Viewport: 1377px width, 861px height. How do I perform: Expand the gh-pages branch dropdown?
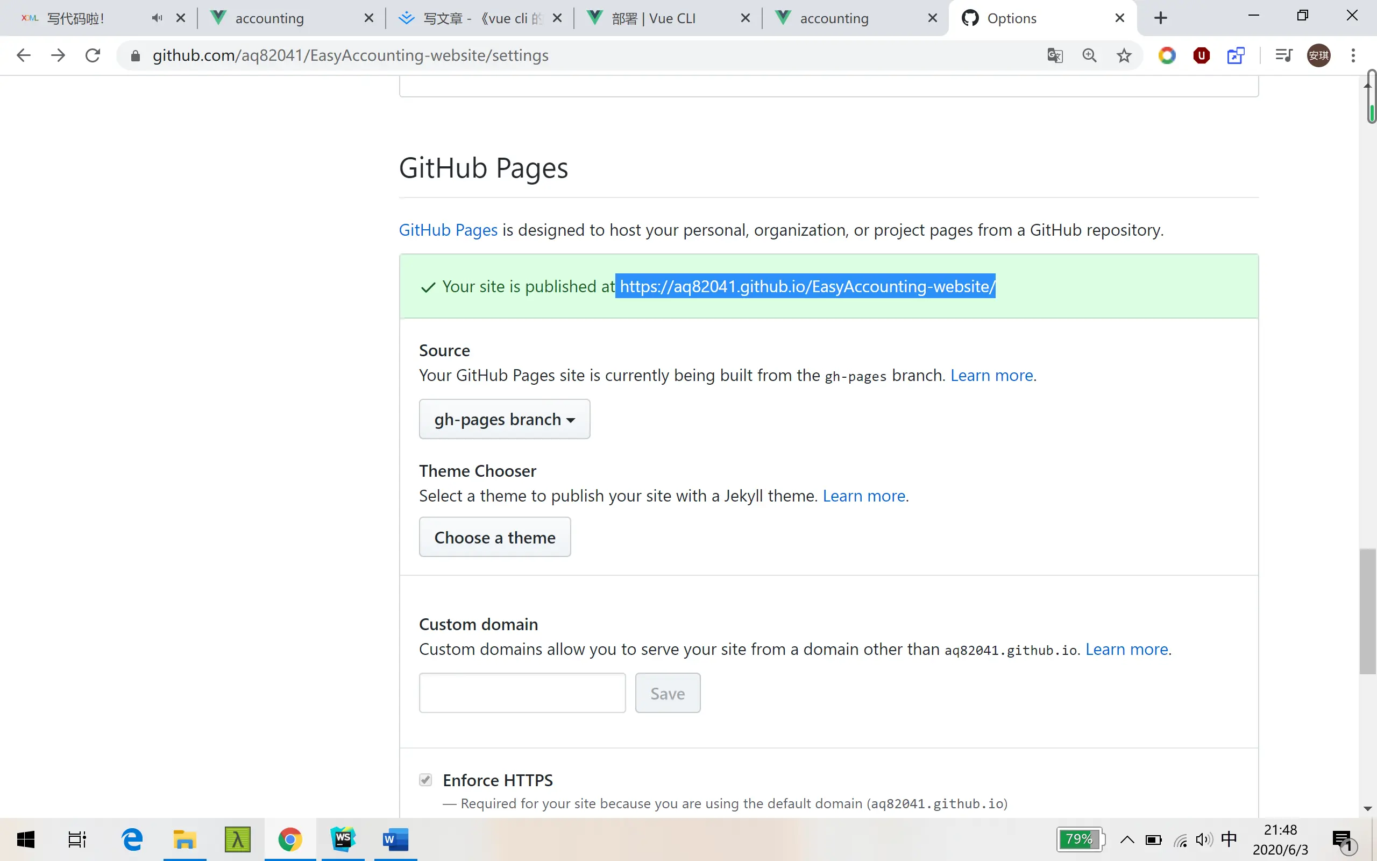pyautogui.click(x=504, y=419)
